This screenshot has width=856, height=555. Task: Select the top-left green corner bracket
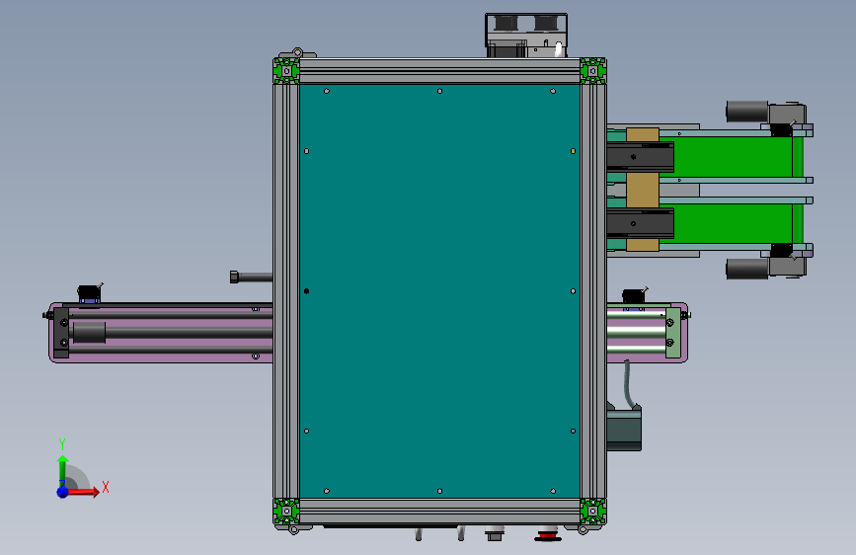coord(286,70)
